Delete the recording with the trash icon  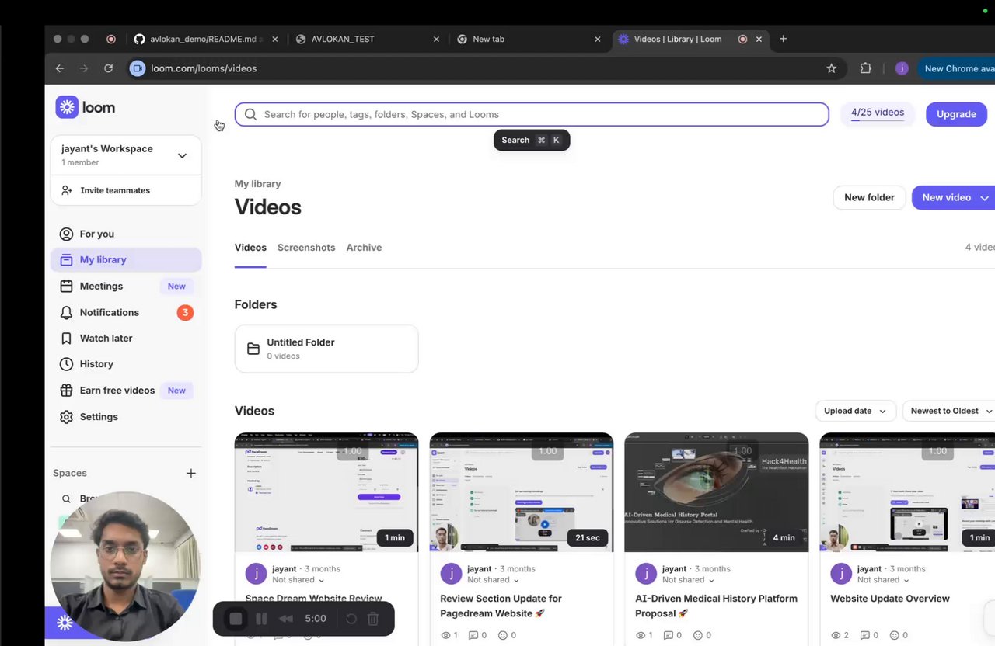point(372,619)
